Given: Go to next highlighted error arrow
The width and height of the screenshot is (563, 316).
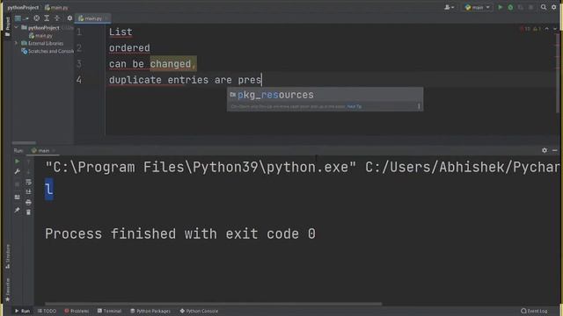Looking at the screenshot, I should [555, 29].
